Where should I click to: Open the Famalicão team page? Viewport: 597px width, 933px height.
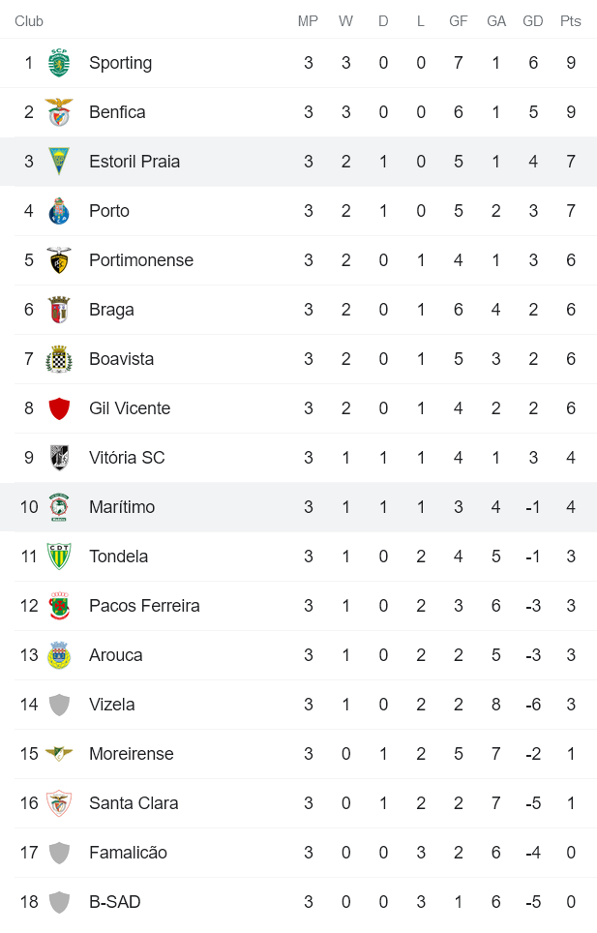pyautogui.click(x=128, y=853)
